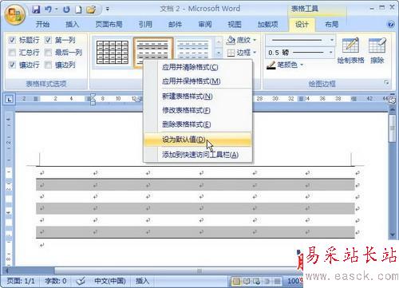Screen dimensions: 399x288
Task: Open the Home (开始) ribbon tab
Action: [x=42, y=25]
